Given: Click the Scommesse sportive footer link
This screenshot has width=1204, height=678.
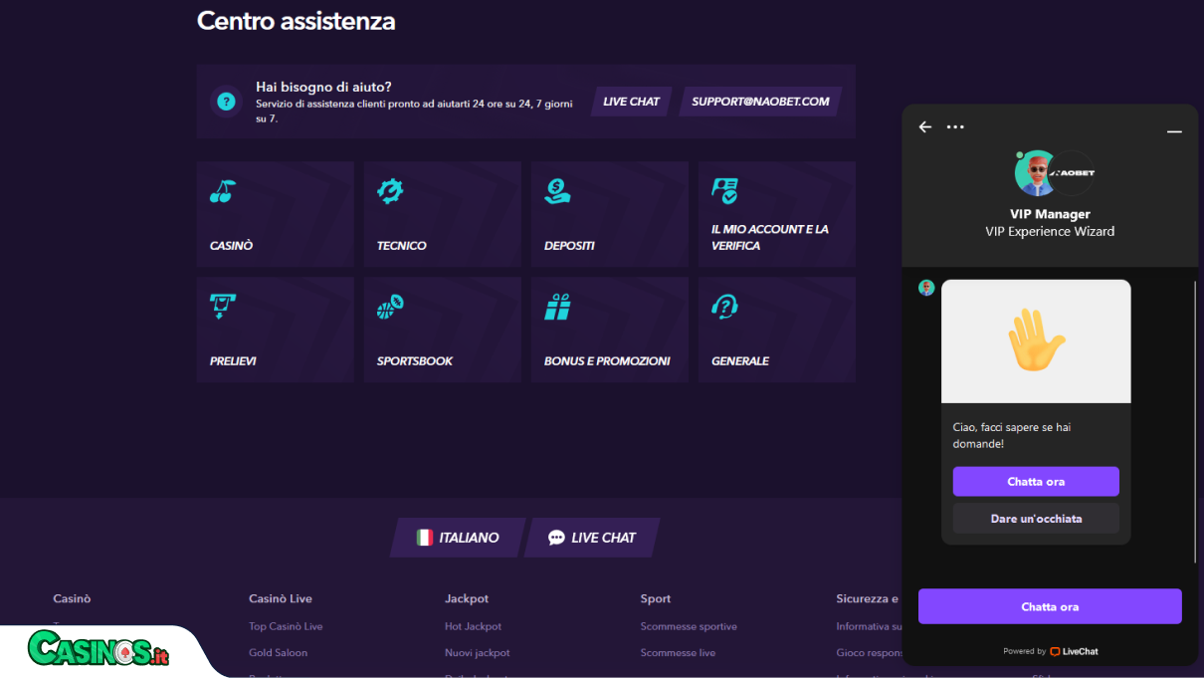Looking at the screenshot, I should tap(689, 627).
